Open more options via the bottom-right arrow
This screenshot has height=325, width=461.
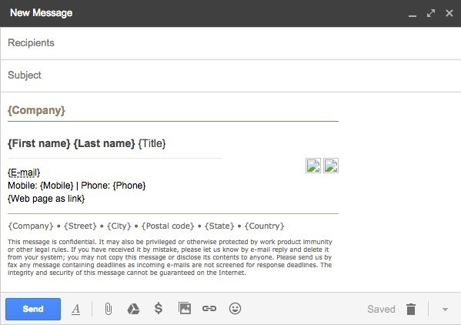point(445,310)
